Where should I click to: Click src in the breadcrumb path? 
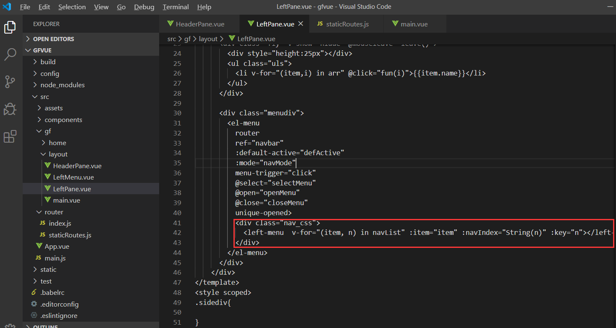[172, 39]
